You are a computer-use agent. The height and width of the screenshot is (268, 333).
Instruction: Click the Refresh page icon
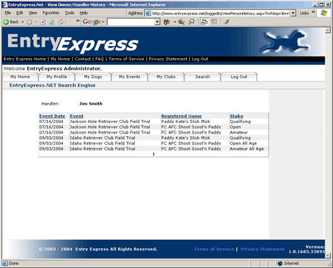(x=52, y=22)
